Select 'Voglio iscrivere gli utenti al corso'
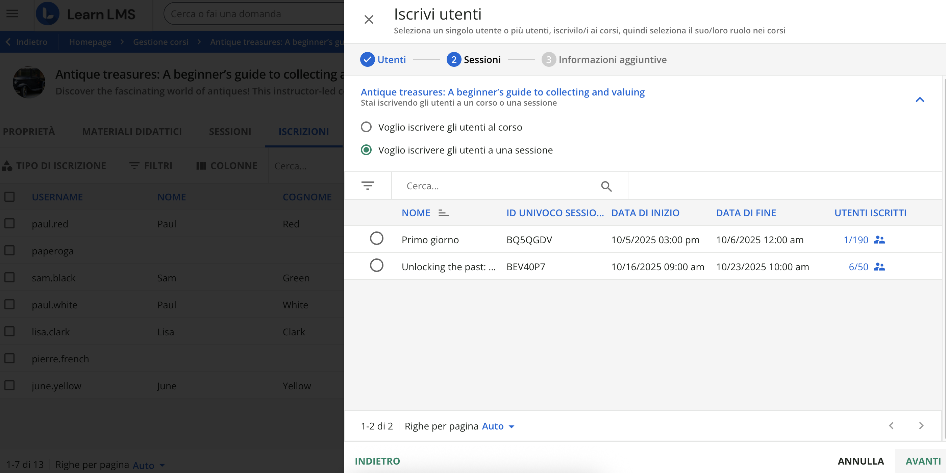946x473 pixels. point(366,127)
